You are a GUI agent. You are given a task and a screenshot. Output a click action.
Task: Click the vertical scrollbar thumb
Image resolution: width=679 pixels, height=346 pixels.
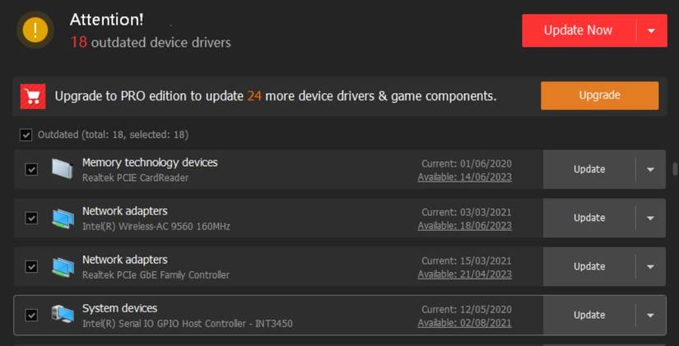click(x=675, y=168)
